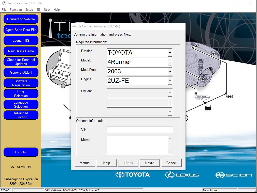This screenshot has width=257, height=193.
Task: Launch TIS from the sidebar
Action: click(x=21, y=40)
